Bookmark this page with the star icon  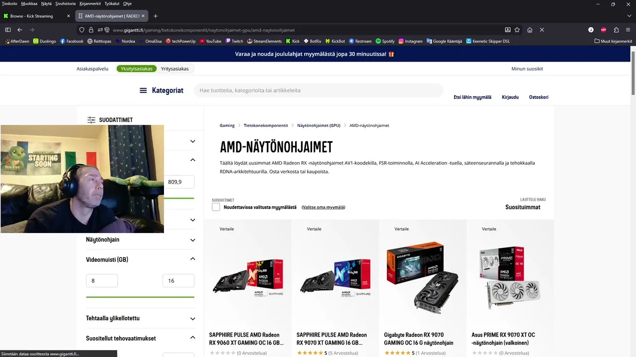click(517, 30)
